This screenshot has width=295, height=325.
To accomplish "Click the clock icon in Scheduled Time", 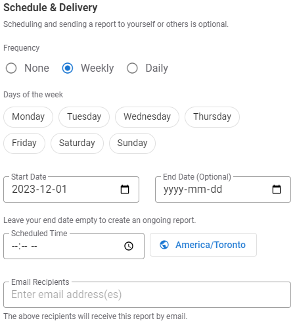I will [129, 246].
